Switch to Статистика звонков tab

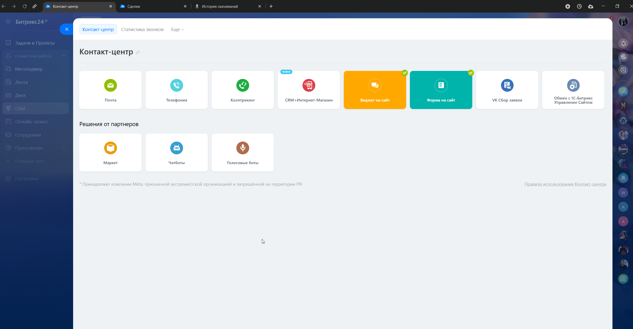[x=142, y=29]
